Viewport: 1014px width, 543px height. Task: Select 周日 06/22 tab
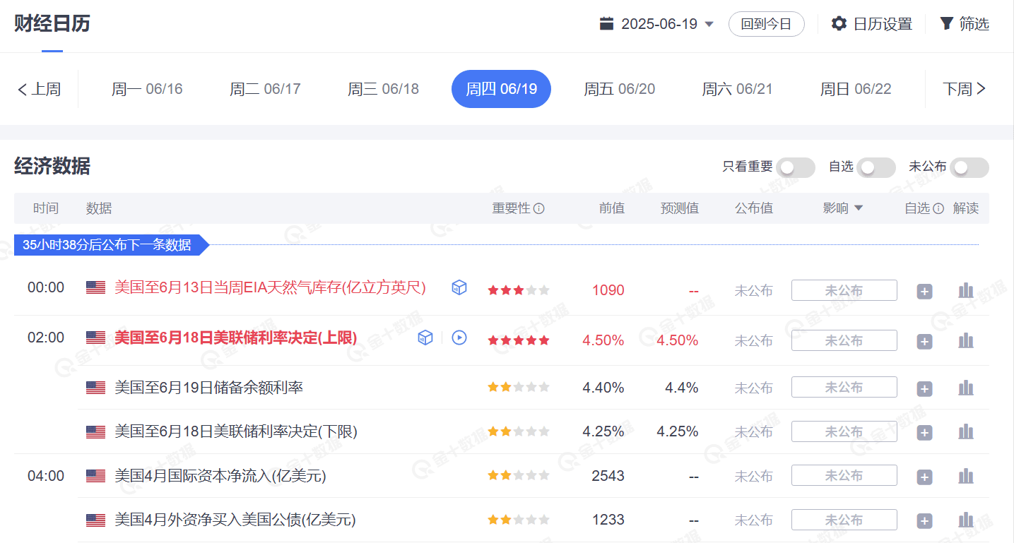click(x=855, y=89)
